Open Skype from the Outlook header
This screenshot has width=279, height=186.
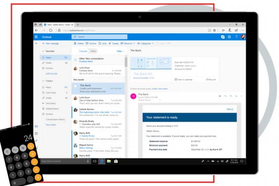coord(223,37)
